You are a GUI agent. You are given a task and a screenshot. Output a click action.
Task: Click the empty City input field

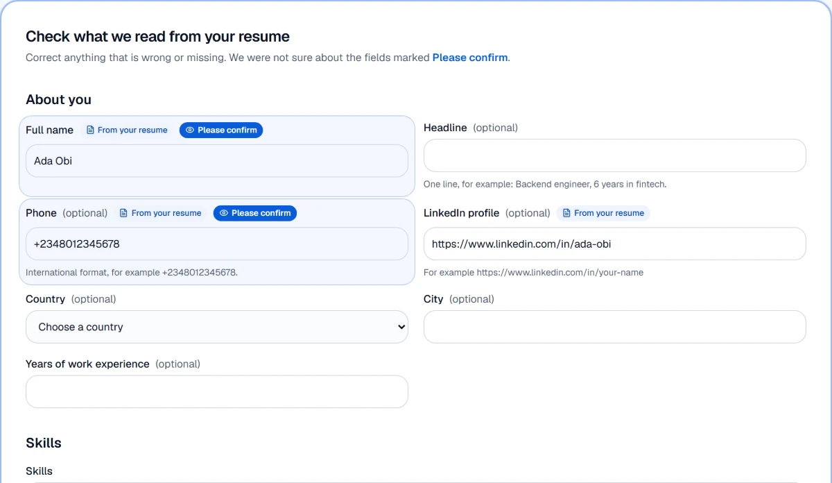[615, 327]
